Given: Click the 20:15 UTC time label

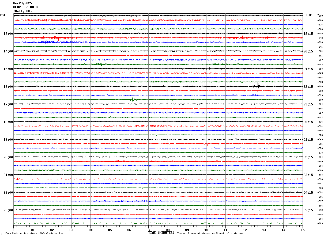Looking at the screenshot, I should click(308, 51).
